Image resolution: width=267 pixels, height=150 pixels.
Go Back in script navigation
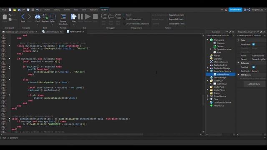coord(23,17)
